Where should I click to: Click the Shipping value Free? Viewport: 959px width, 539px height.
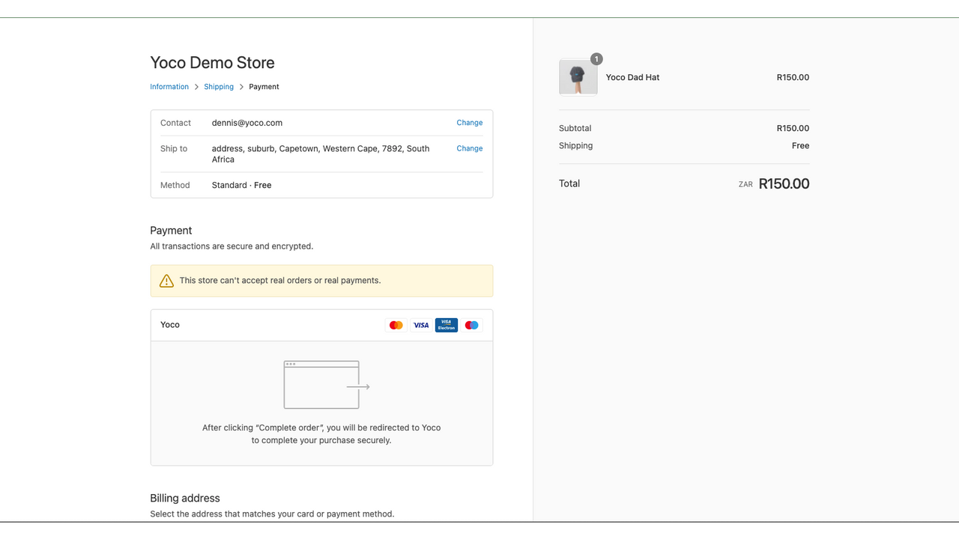pos(800,146)
